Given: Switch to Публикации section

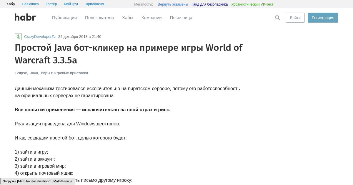Looking at the screenshot, I should (64, 18).
